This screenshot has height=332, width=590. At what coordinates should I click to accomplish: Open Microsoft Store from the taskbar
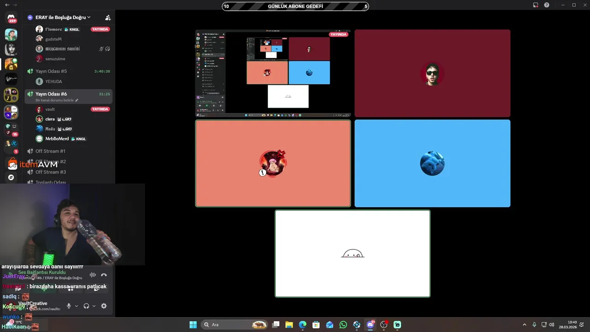pos(316,325)
